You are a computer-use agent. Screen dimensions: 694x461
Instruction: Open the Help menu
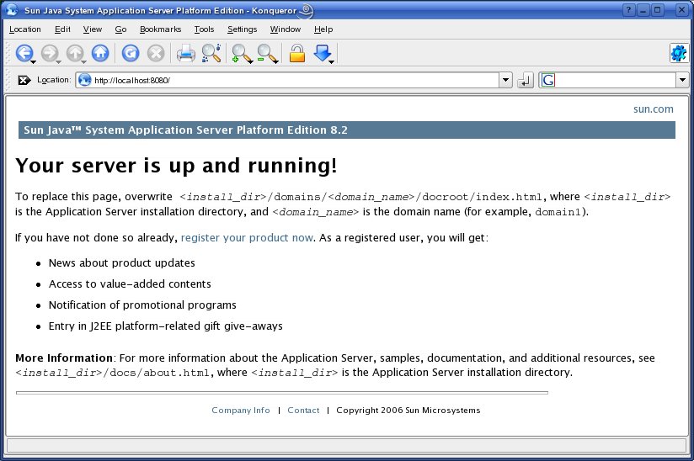(323, 29)
